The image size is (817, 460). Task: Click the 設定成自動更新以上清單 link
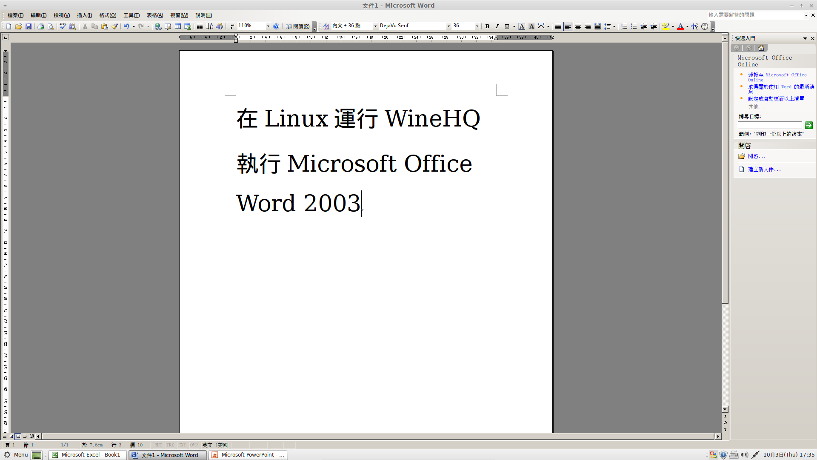click(776, 99)
